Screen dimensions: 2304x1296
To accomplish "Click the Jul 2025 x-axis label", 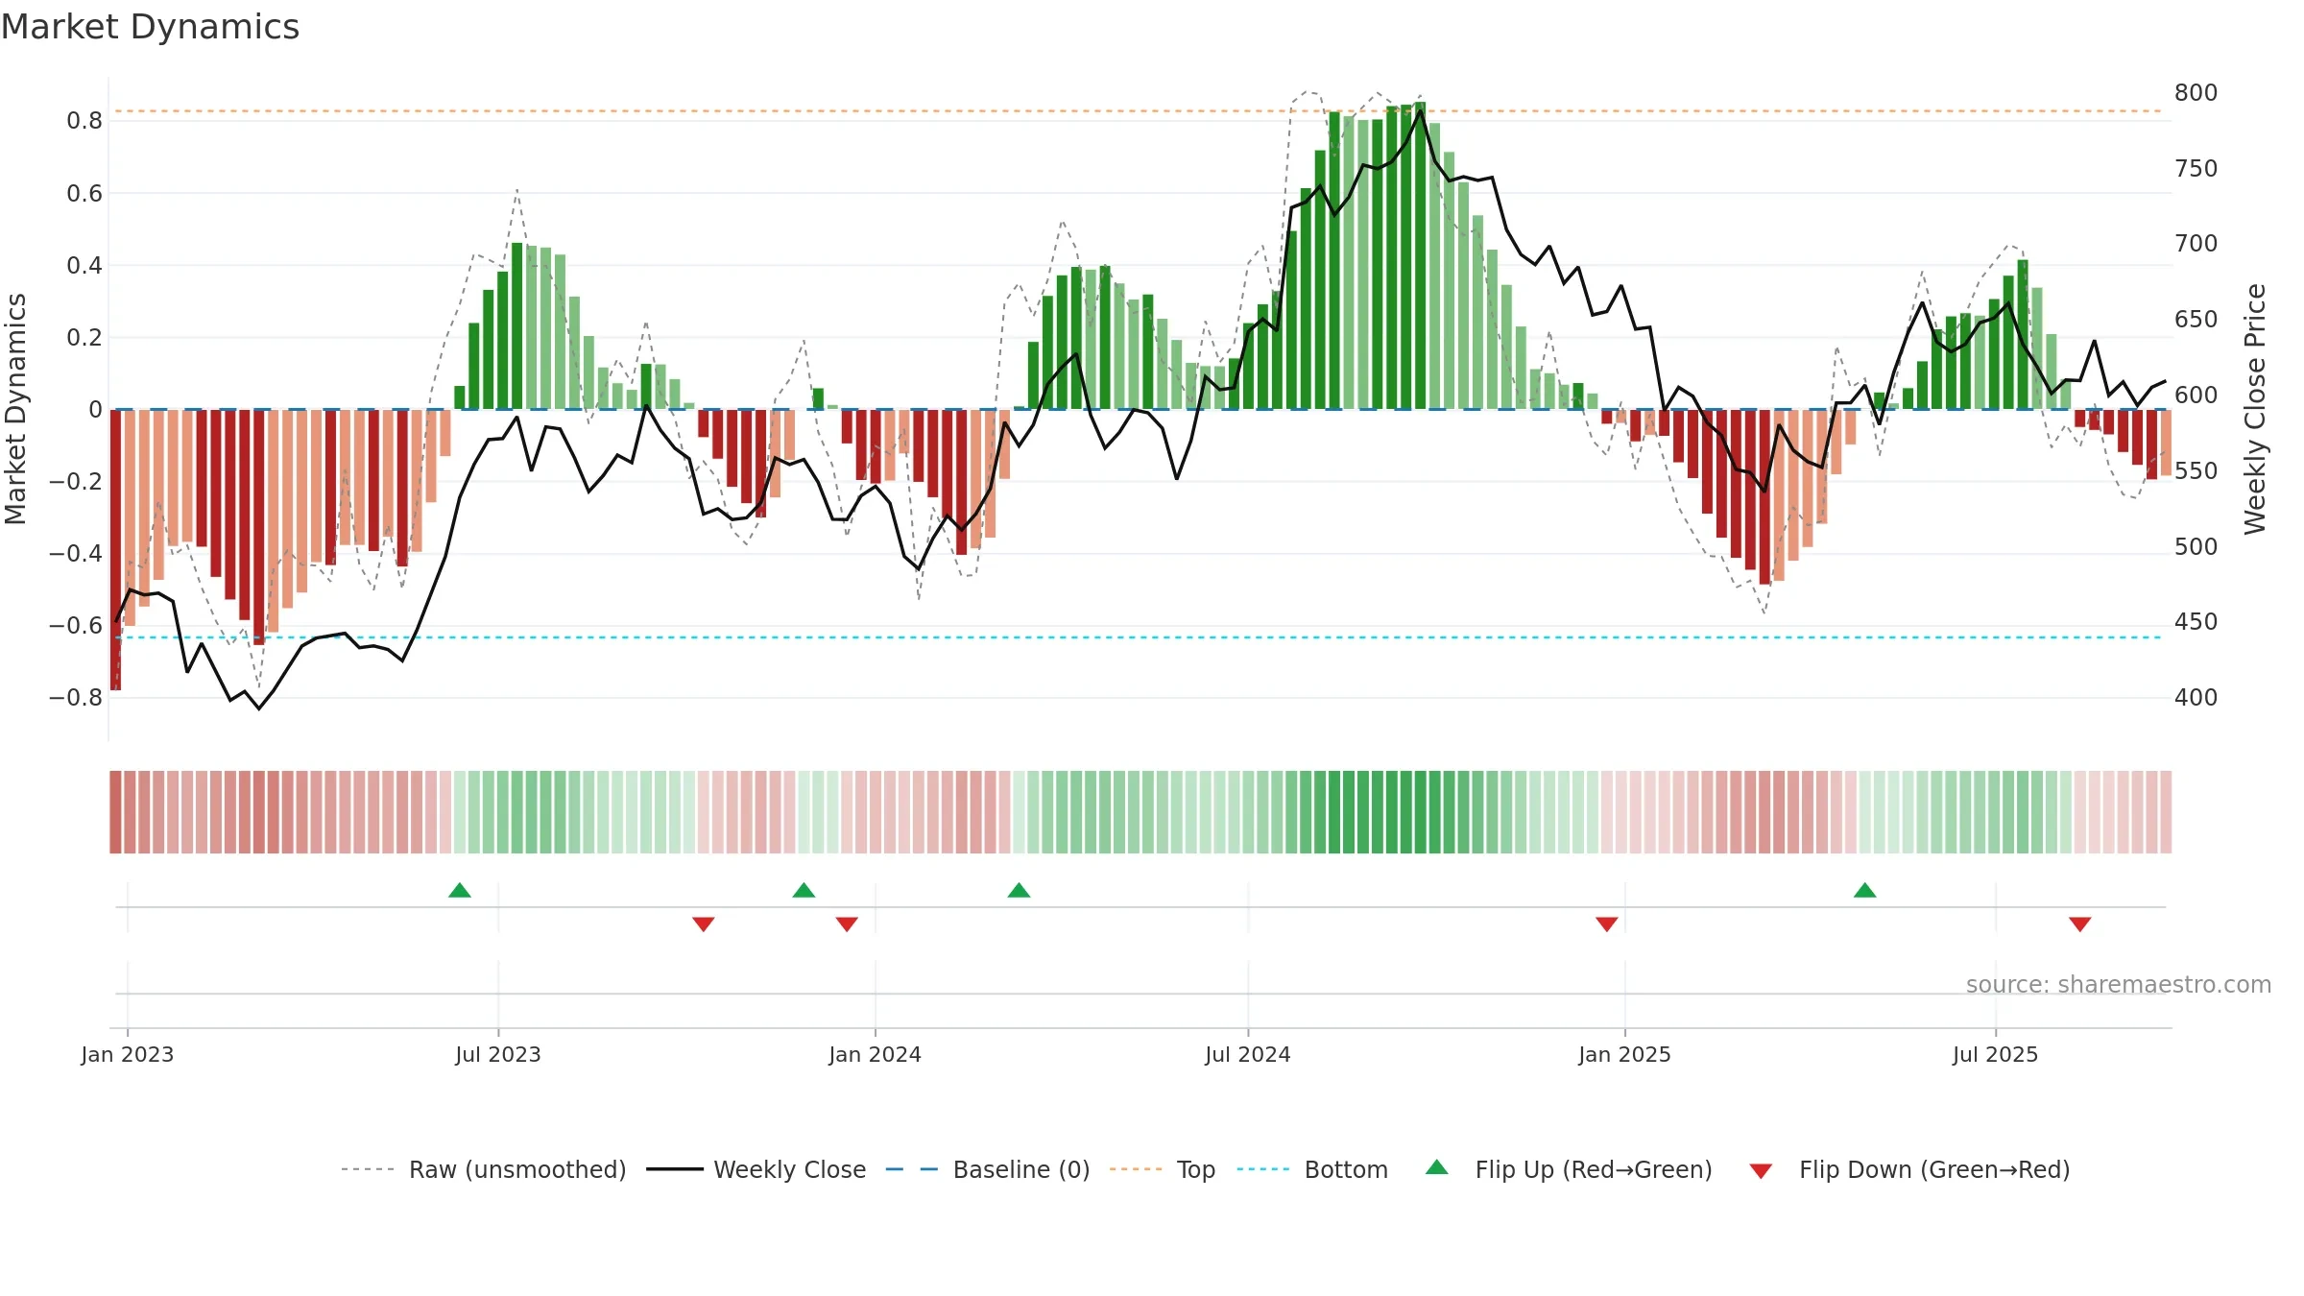I will coord(1996,1055).
